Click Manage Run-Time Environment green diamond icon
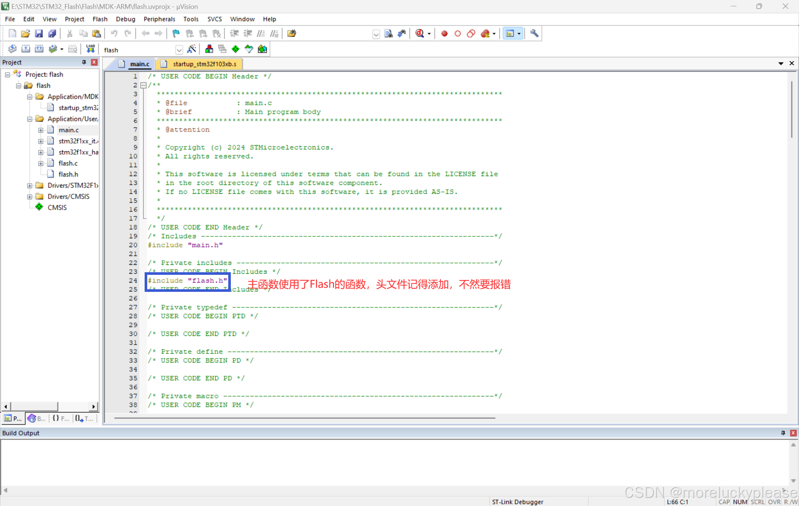The height and width of the screenshot is (506, 799). [x=235, y=49]
